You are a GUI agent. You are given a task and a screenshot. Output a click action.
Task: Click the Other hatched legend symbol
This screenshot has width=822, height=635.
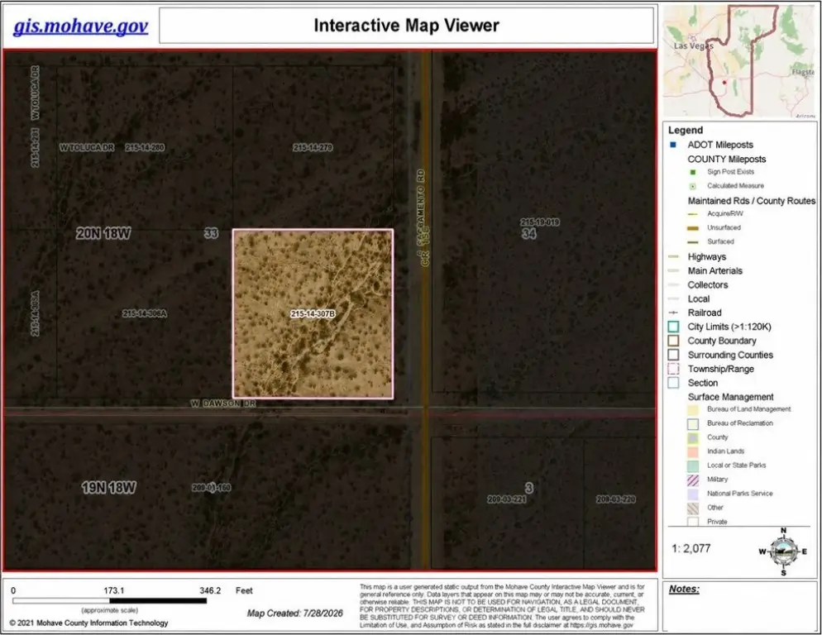point(693,508)
